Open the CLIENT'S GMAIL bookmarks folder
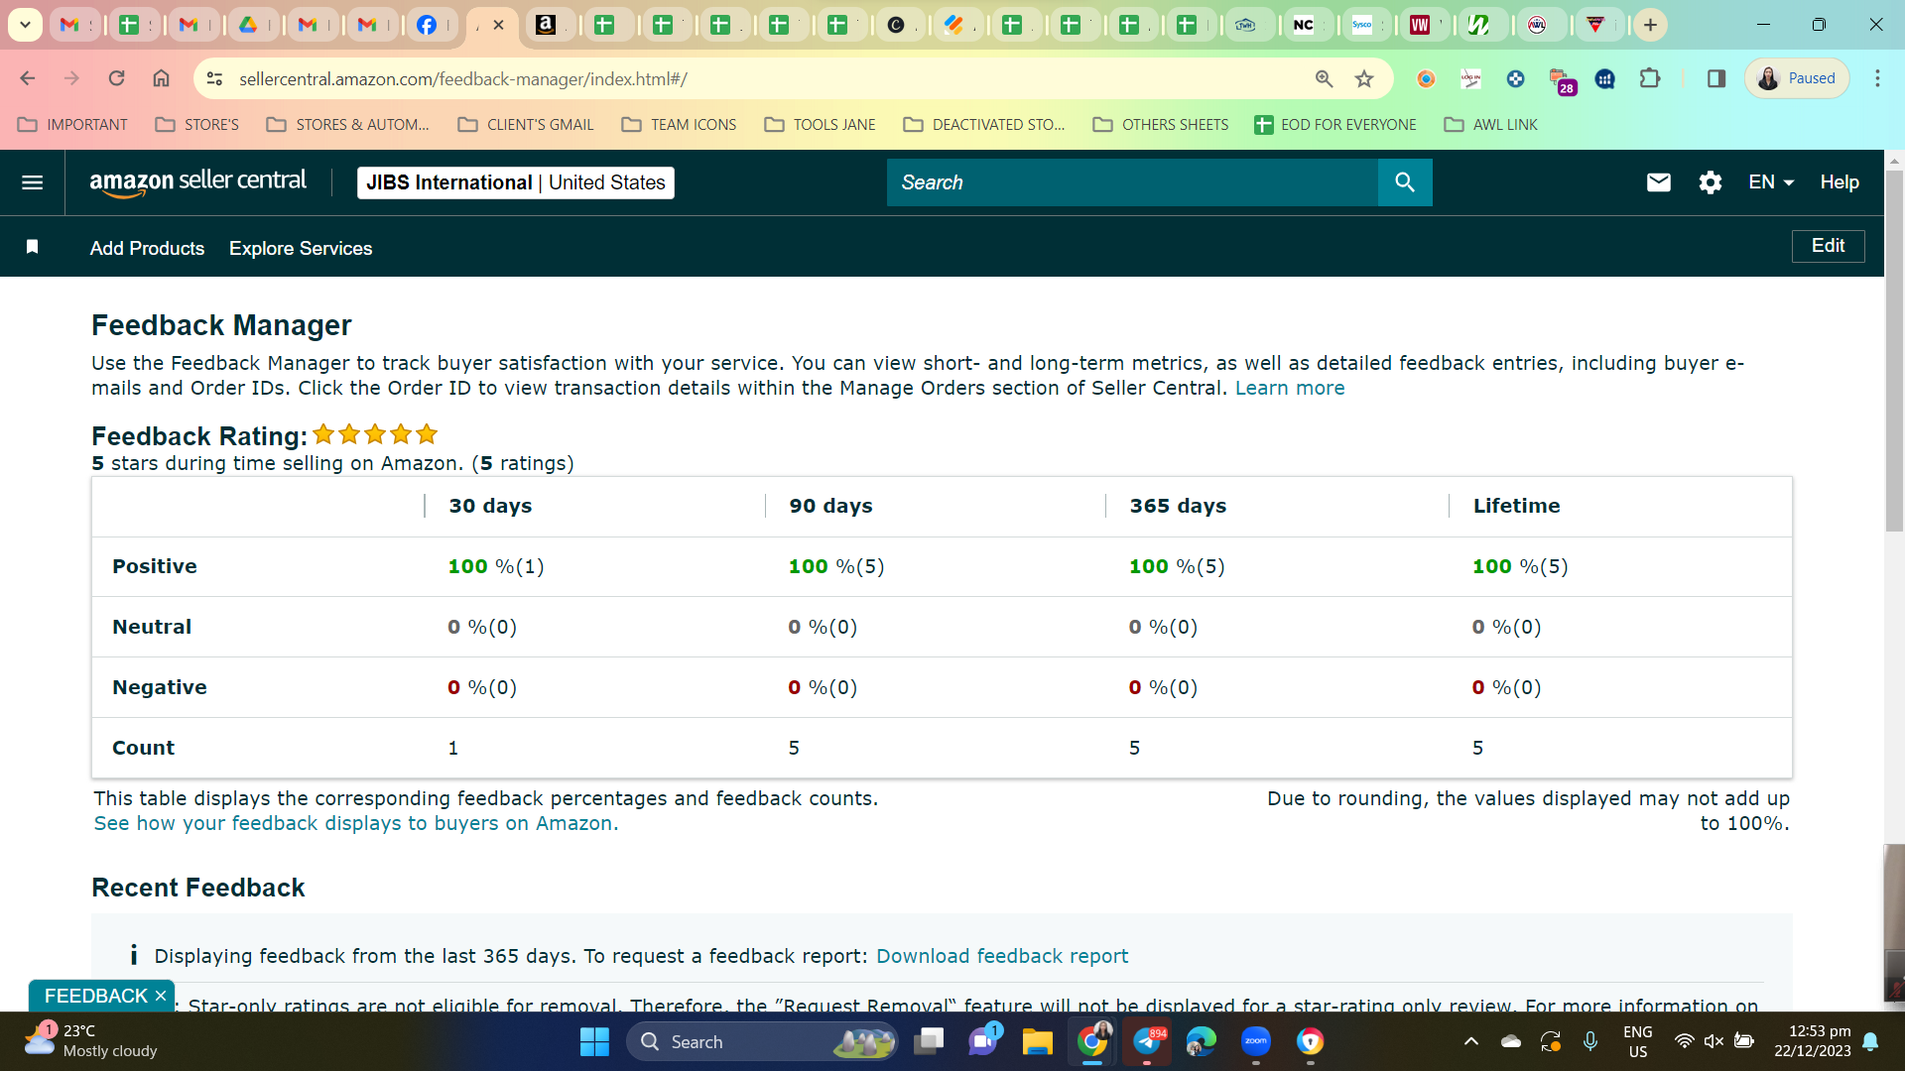The image size is (1905, 1071). pyautogui.click(x=526, y=125)
